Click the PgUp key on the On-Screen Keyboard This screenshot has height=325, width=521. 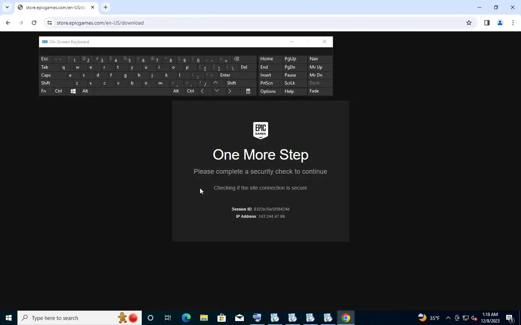pos(295,59)
